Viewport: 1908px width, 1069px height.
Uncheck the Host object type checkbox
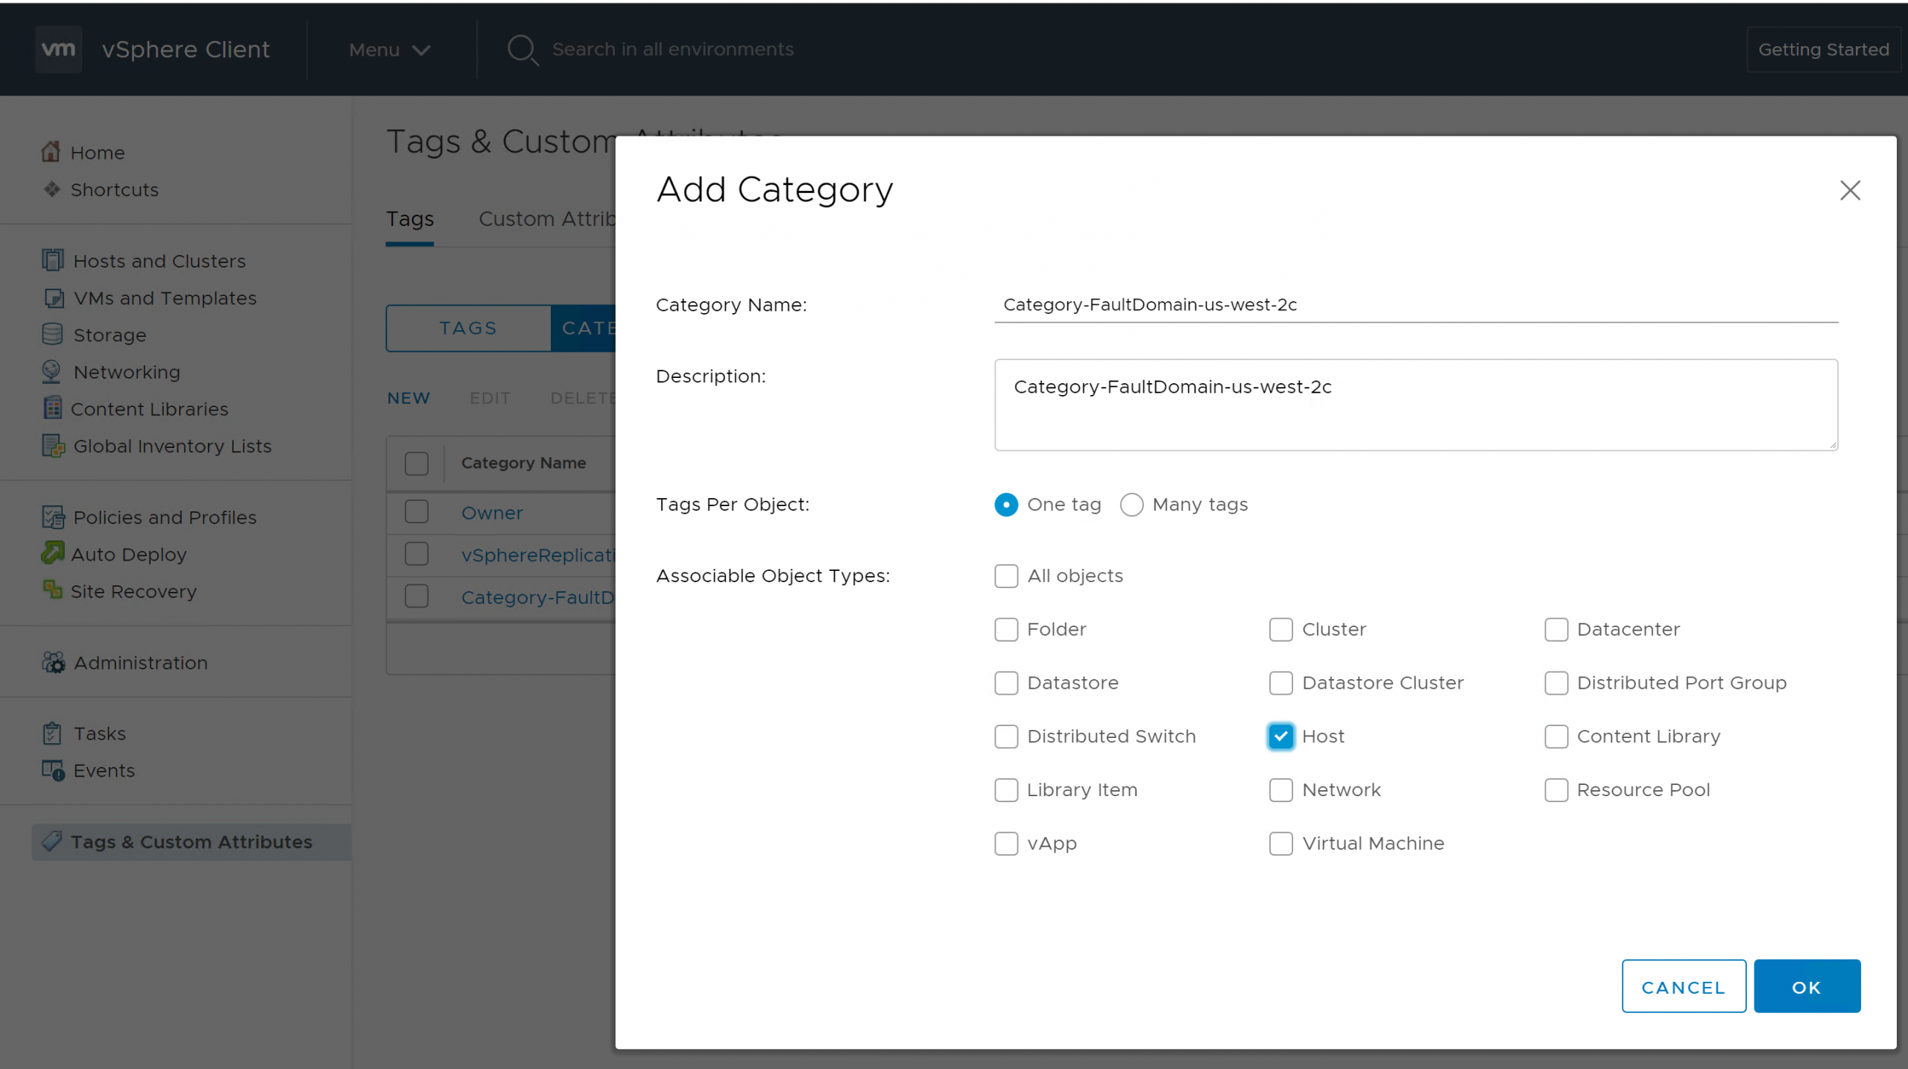coord(1280,737)
